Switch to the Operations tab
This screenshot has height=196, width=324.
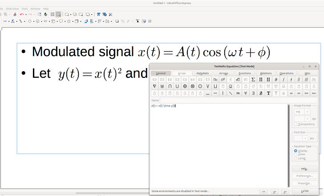click(287, 73)
